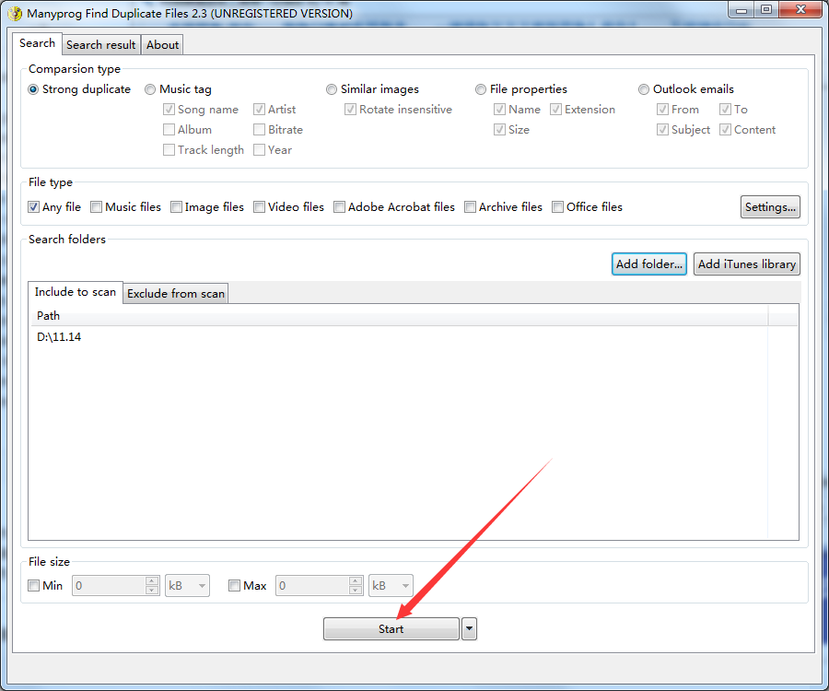
Task: Maximize the Manyprog window
Action: pos(766,10)
